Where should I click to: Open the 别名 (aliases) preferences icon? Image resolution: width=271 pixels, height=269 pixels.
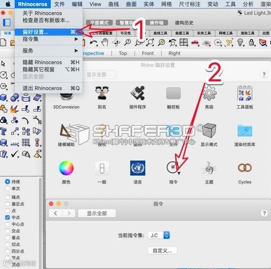102,93
